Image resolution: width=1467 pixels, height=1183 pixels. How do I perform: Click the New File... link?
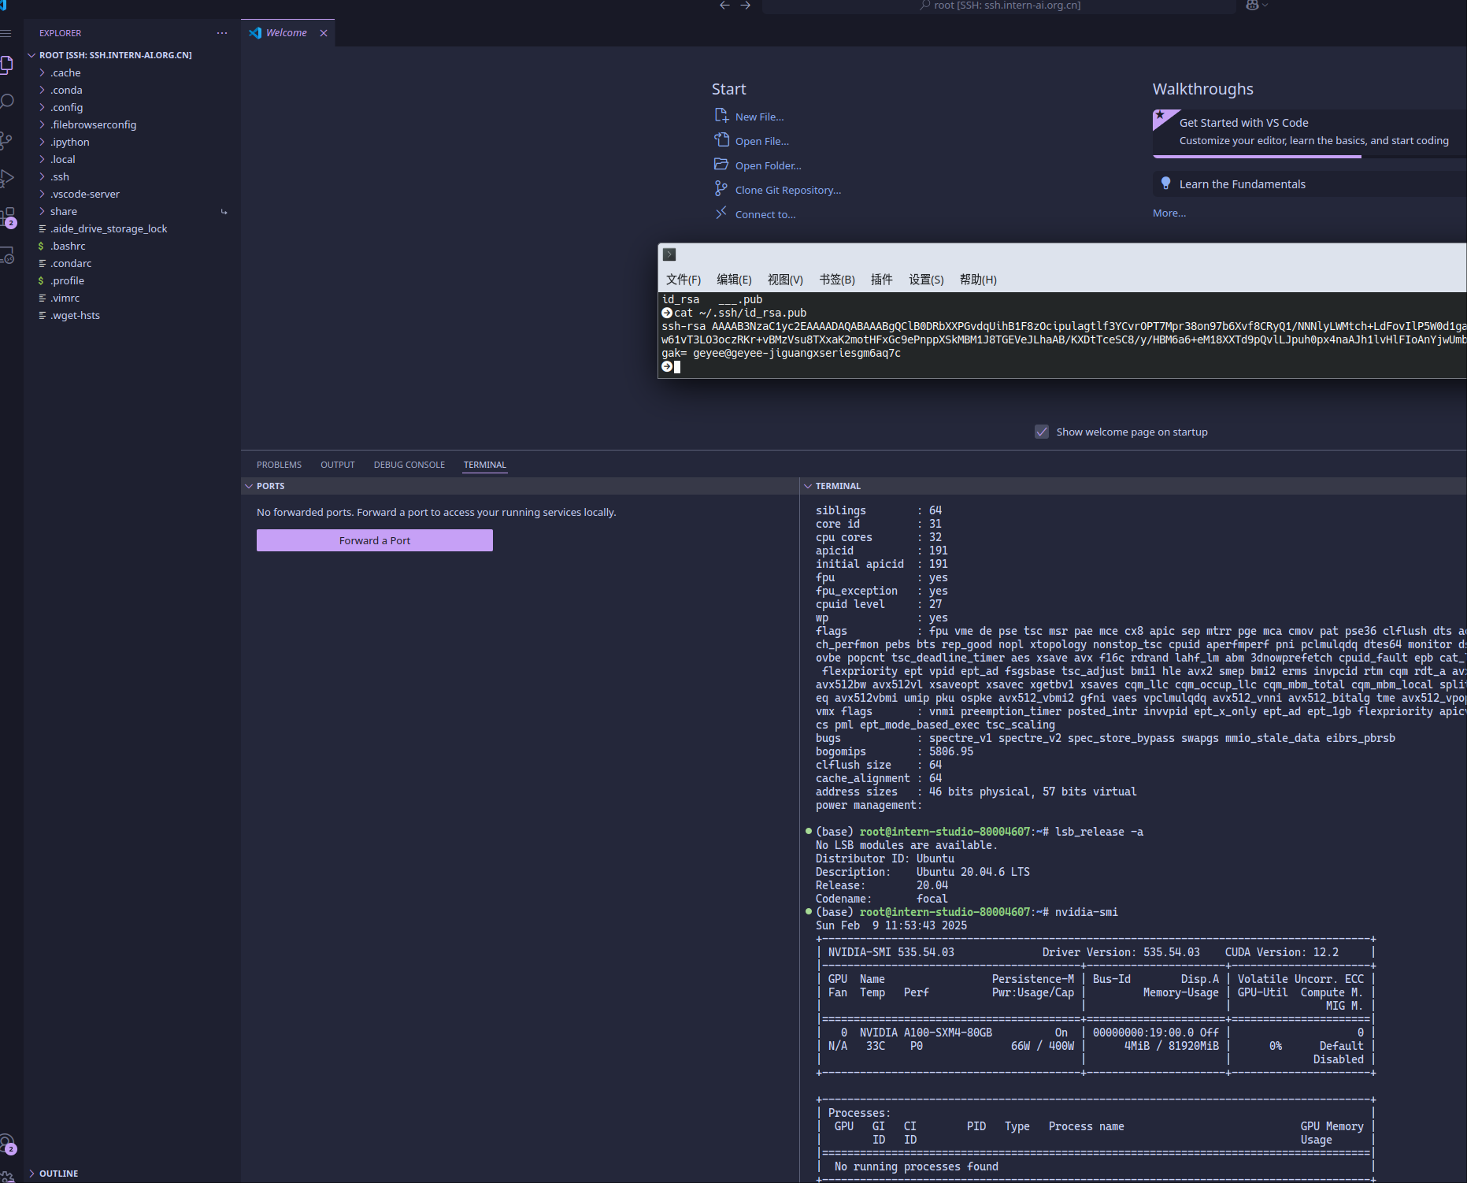pyautogui.click(x=759, y=117)
